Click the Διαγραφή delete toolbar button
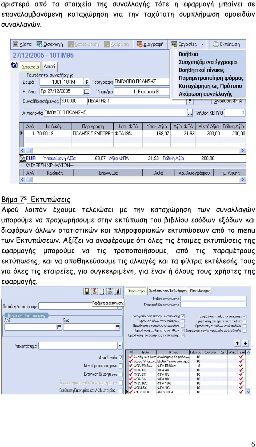The height and width of the screenshot is (447, 256). pyautogui.click(x=150, y=44)
